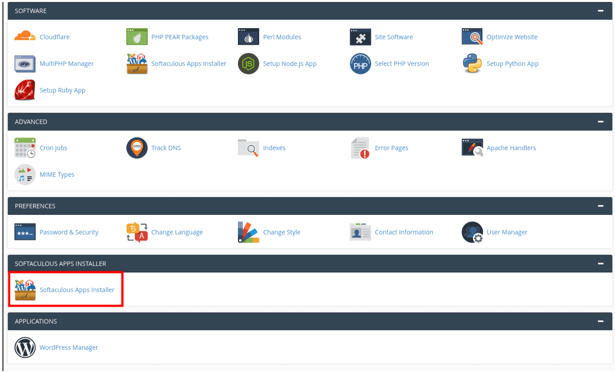Go to the Perl Modules link

[282, 37]
